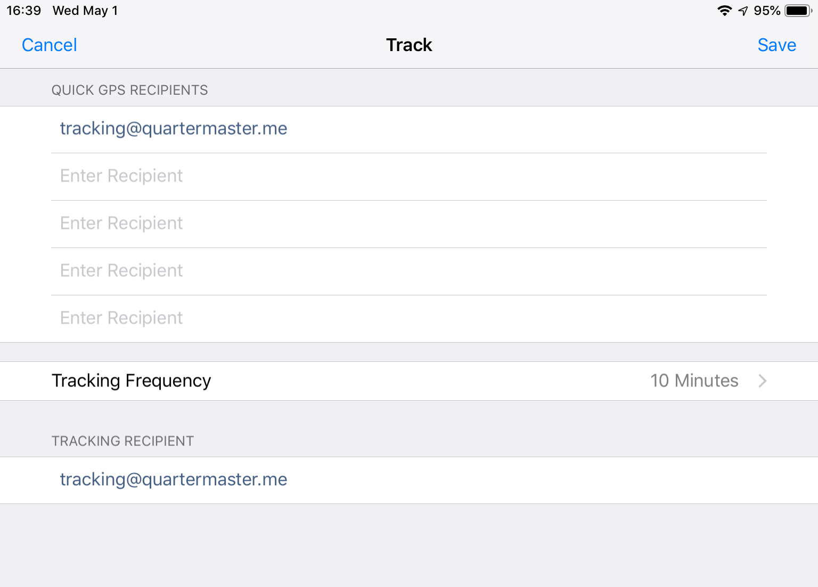Viewport: 818px width, 587px height.
Task: Edit the first Quick GPS recipient email
Action: pyautogui.click(x=409, y=129)
